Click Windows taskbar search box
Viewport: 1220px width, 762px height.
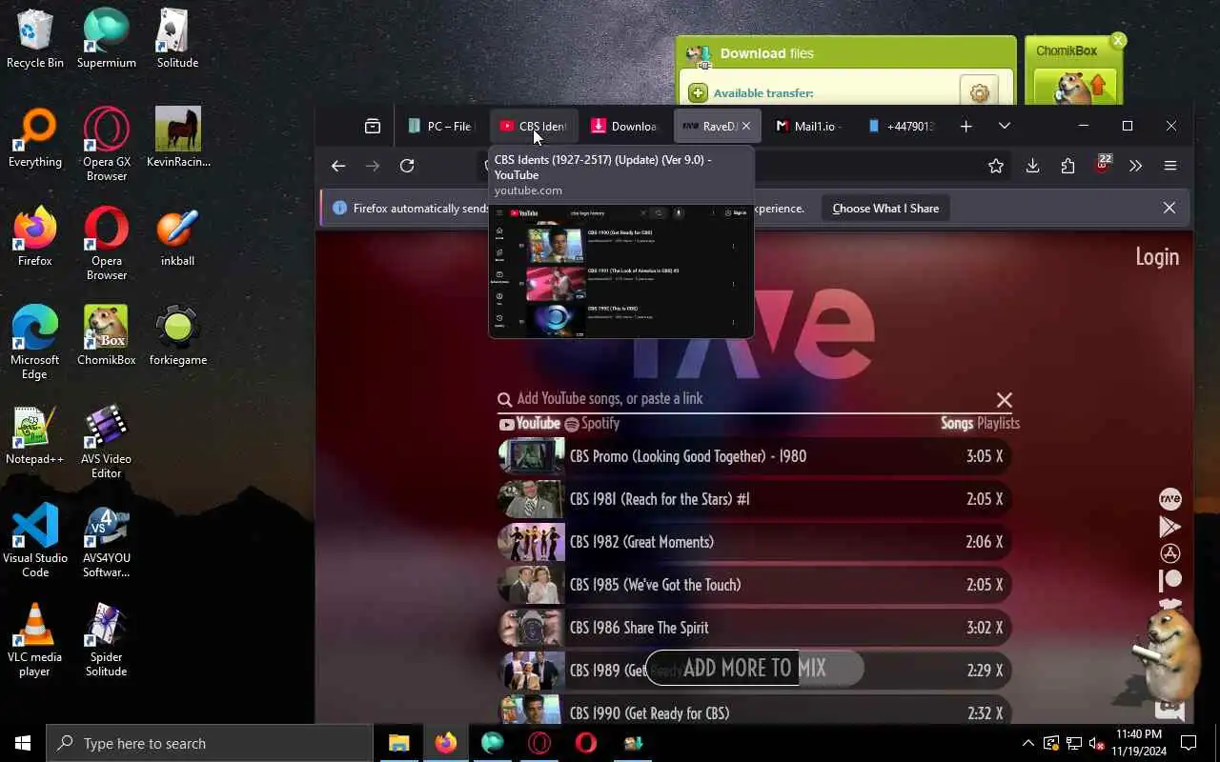click(x=210, y=743)
